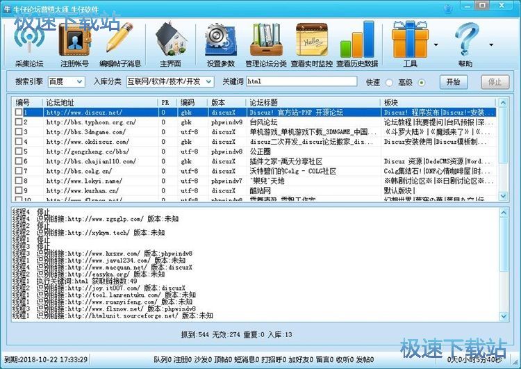Open the 搜索引擎 百度 dropdown

[67, 81]
